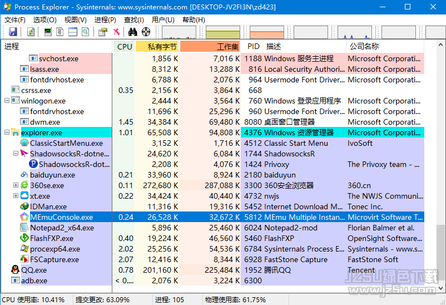The width and height of the screenshot is (446, 305).
Task: Click the MEmuConsole.exe icon
Action: tap(24, 217)
